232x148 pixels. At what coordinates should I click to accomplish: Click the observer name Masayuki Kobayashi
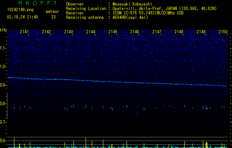tap(132, 4)
